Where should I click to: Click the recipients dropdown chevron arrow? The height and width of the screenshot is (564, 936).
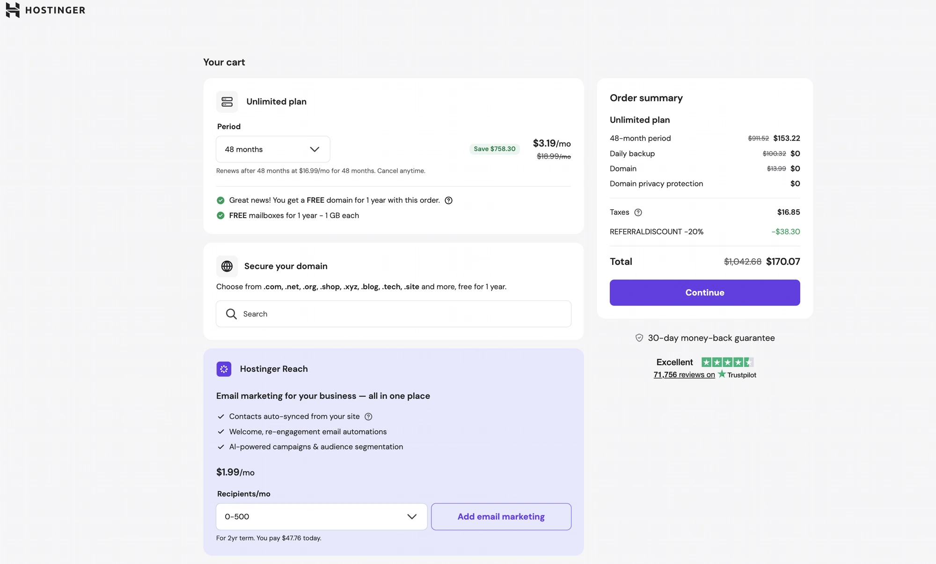pos(412,517)
